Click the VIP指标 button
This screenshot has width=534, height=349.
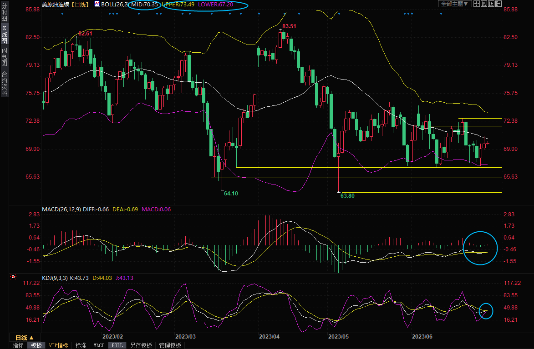[59, 345]
